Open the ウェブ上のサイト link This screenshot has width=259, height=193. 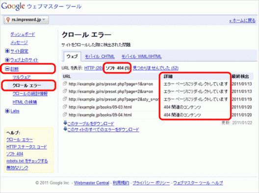25,60
